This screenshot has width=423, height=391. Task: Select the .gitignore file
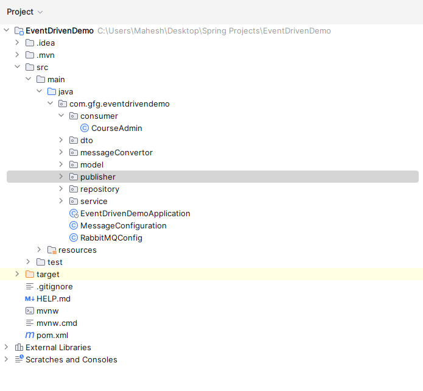pos(54,286)
